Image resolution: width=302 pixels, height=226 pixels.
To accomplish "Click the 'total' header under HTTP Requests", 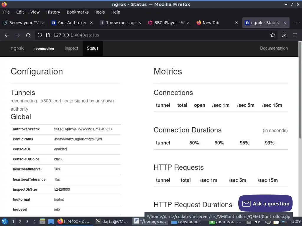I will click(186, 180).
